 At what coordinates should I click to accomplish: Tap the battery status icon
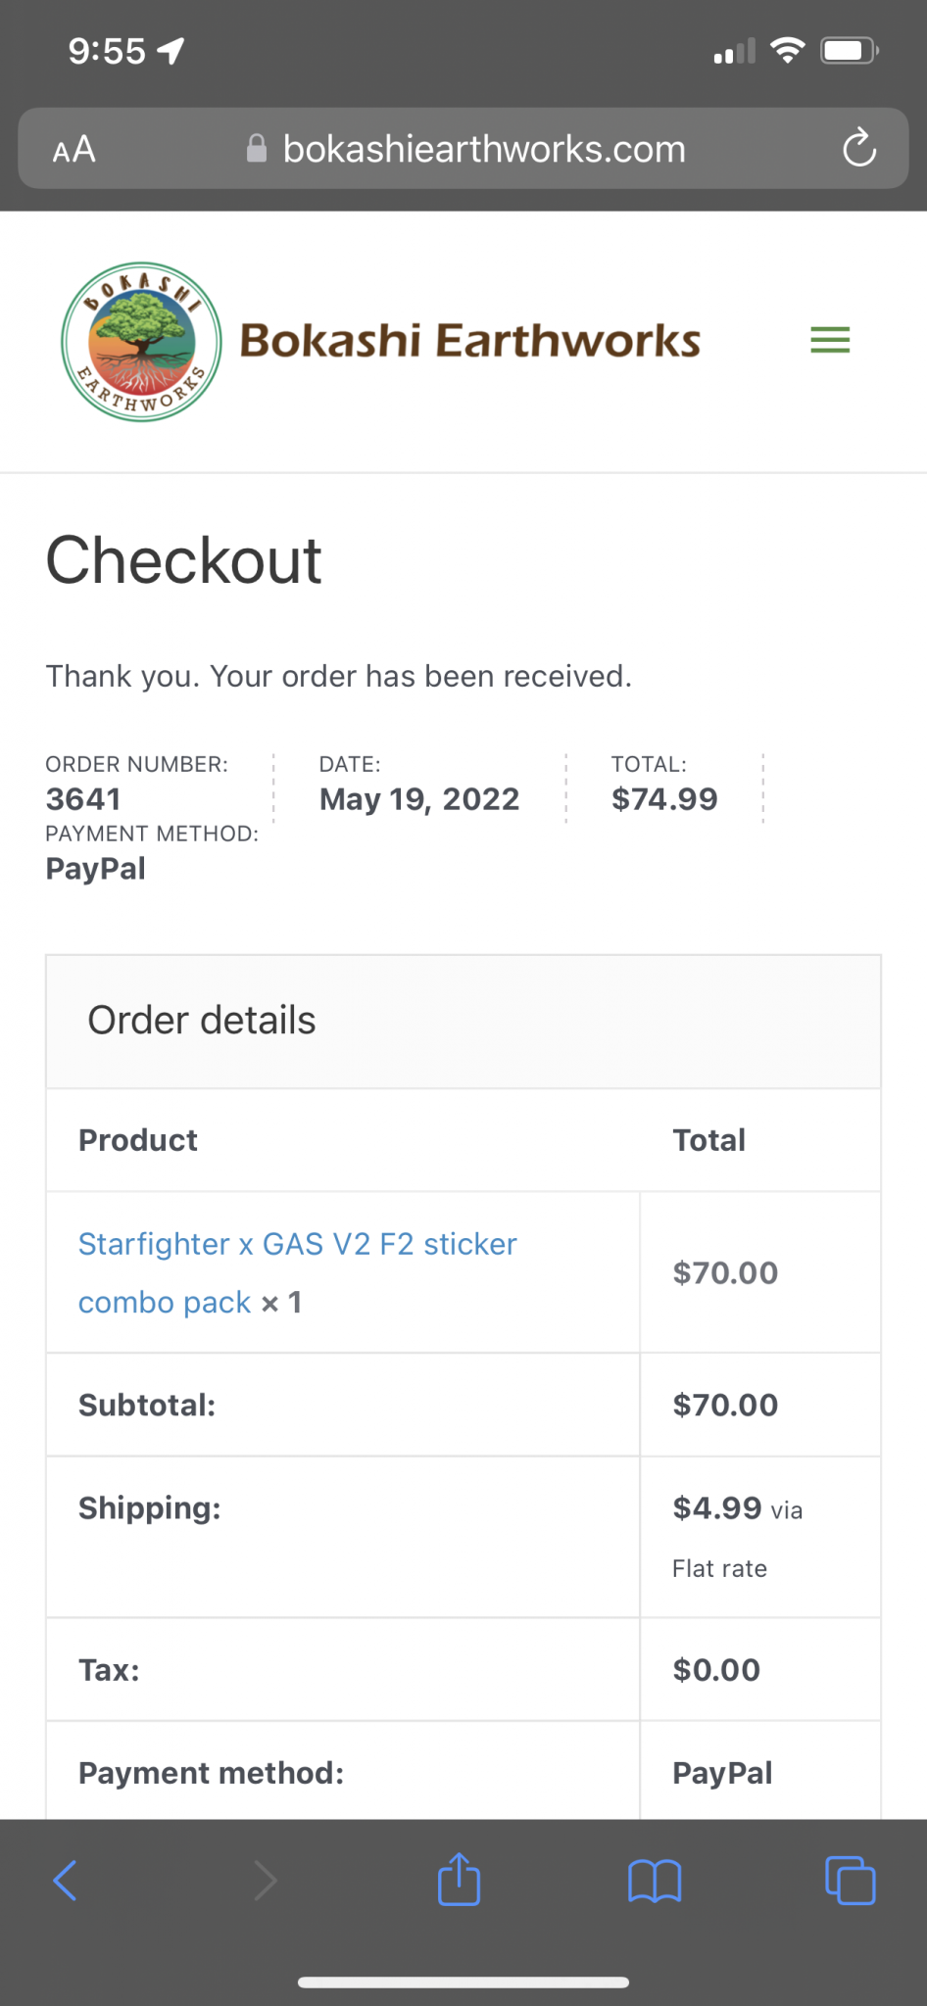[x=849, y=50]
